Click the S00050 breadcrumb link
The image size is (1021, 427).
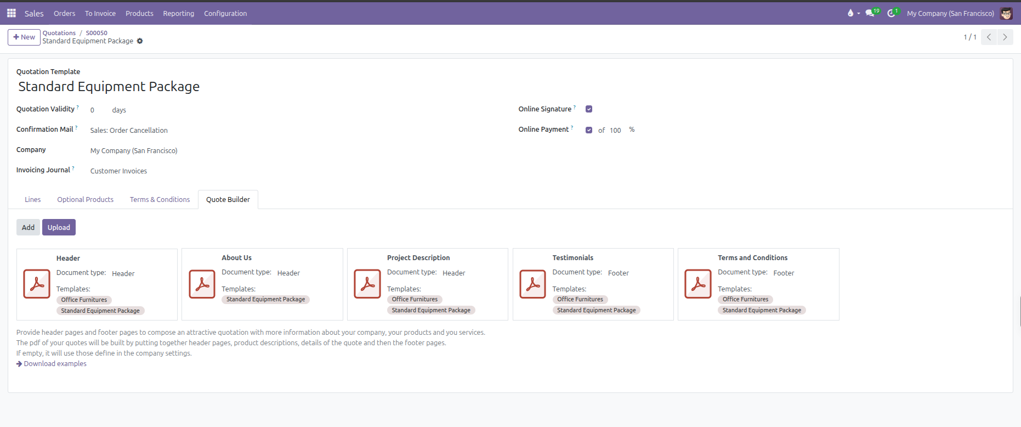(97, 33)
